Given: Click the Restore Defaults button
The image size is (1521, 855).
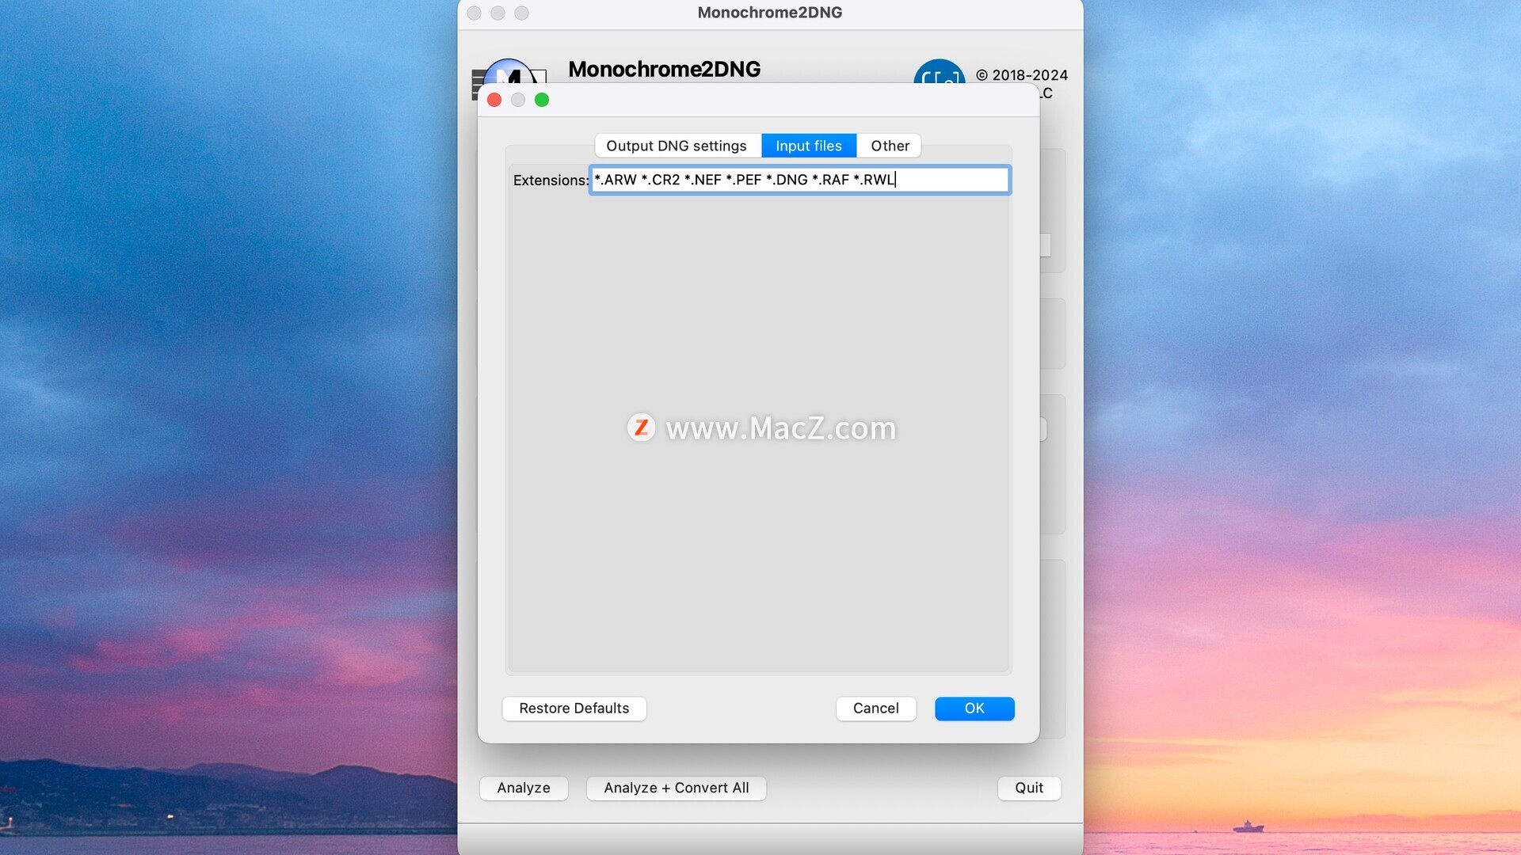Looking at the screenshot, I should (x=574, y=709).
